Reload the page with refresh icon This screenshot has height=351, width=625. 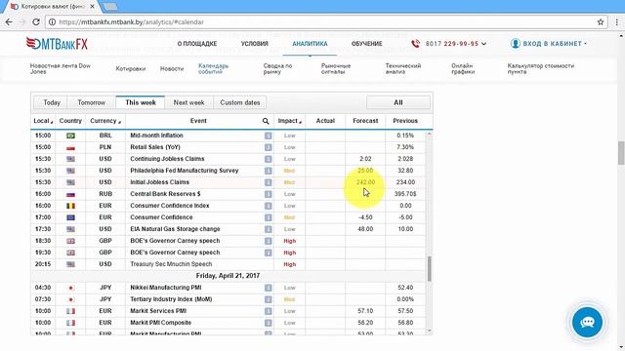pyautogui.click(x=36, y=21)
